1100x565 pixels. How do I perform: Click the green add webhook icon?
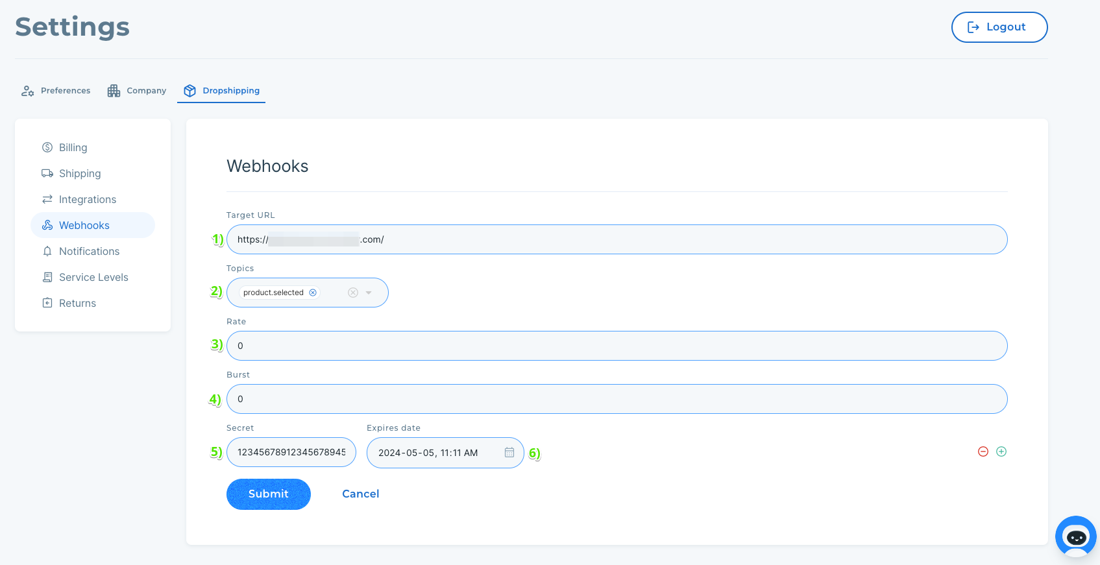click(1001, 451)
